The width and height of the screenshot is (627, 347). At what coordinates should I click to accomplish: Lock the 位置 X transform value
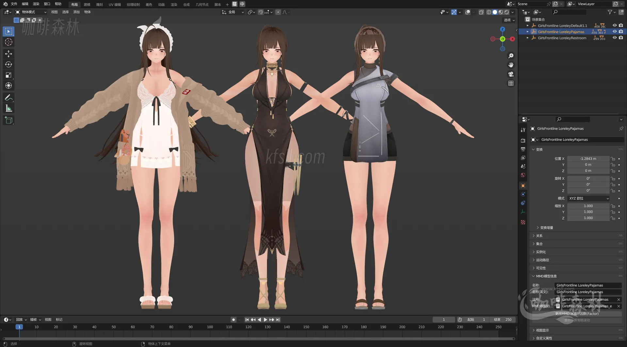613,159
